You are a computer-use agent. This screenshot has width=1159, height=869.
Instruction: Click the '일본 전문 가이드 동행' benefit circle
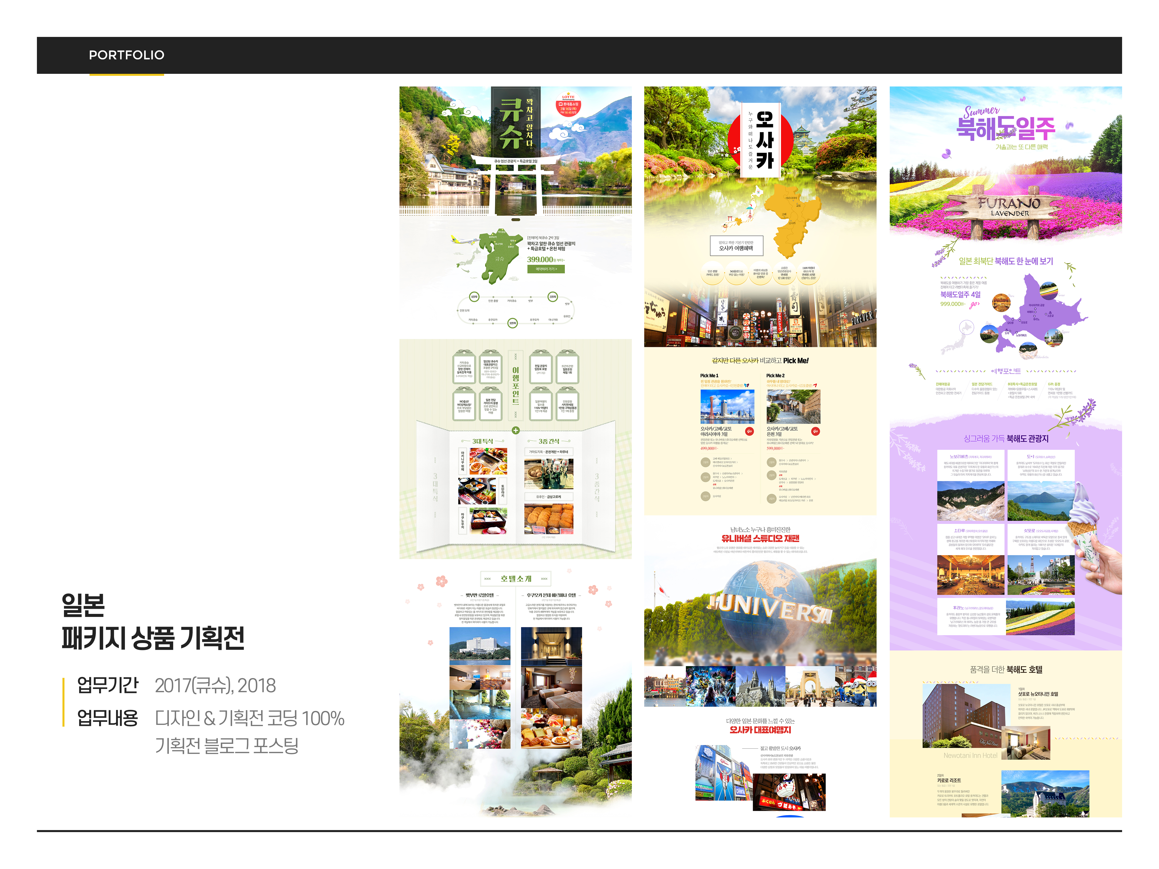coord(712,273)
